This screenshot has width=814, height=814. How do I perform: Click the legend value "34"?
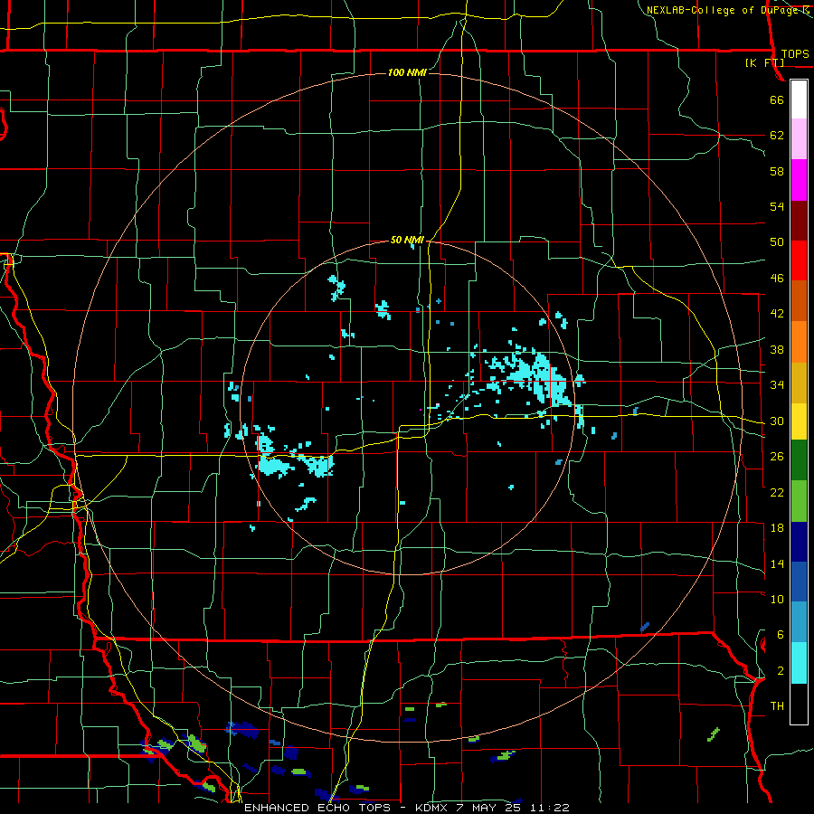(777, 385)
